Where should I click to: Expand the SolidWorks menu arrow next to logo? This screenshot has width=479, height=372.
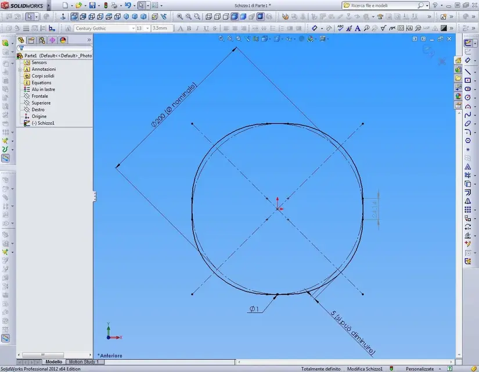48,5
